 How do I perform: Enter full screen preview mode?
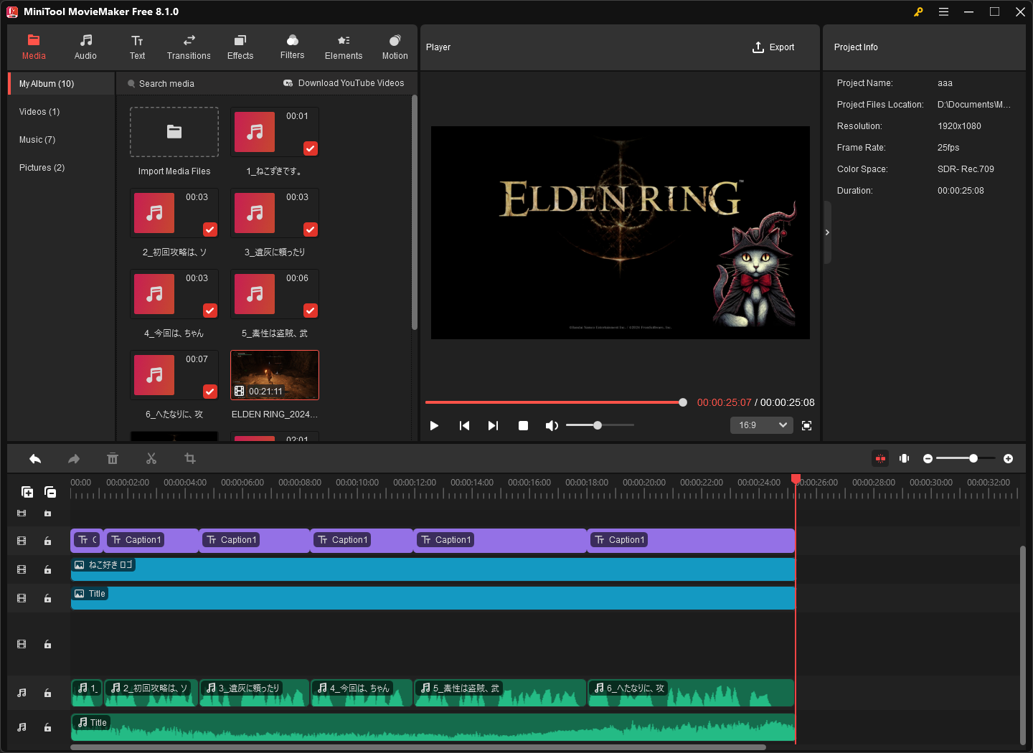(807, 426)
